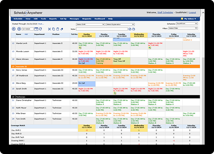This screenshot has width=214, height=154.
Task: Click the Logout link
Action: click(x=192, y=13)
